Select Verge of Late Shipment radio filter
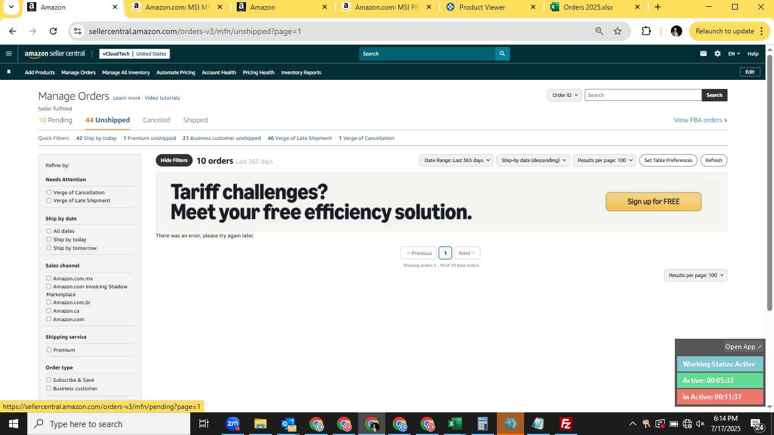This screenshot has height=435, width=774. click(x=49, y=201)
